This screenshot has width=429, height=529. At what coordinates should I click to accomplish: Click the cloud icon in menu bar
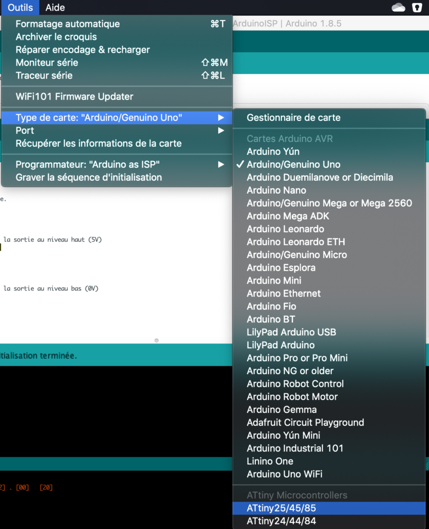(399, 7)
